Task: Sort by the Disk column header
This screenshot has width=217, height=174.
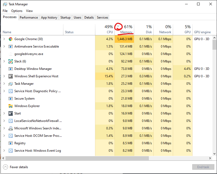Action: click(144, 29)
